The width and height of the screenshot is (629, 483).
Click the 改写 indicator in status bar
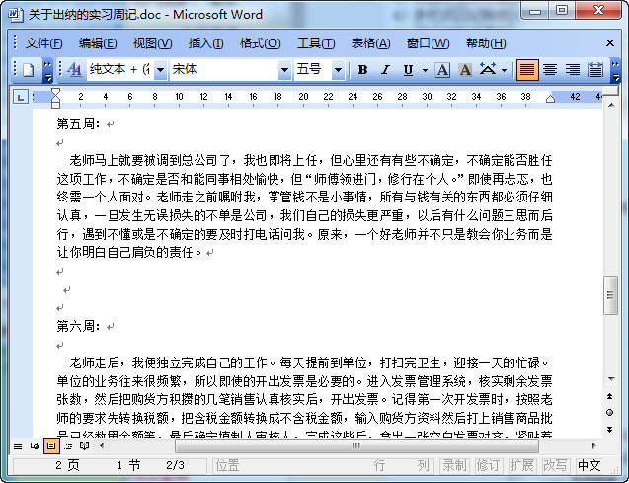coord(555,465)
